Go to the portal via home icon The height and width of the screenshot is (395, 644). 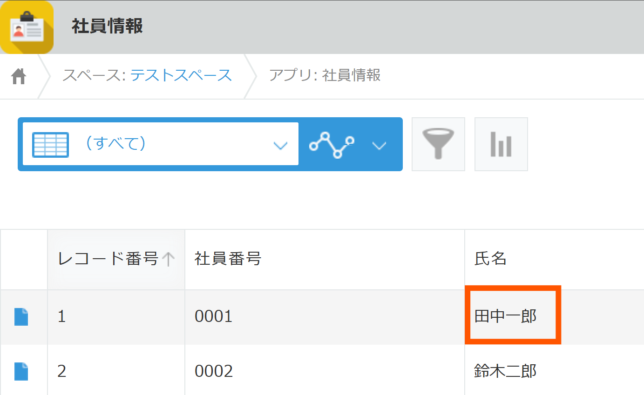(x=19, y=76)
